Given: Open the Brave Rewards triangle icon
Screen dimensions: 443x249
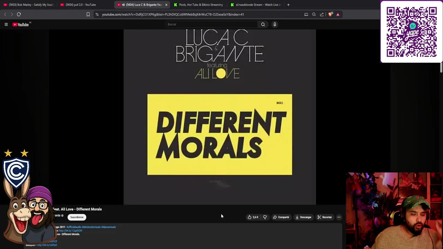Looking at the screenshot, I should (338, 14).
